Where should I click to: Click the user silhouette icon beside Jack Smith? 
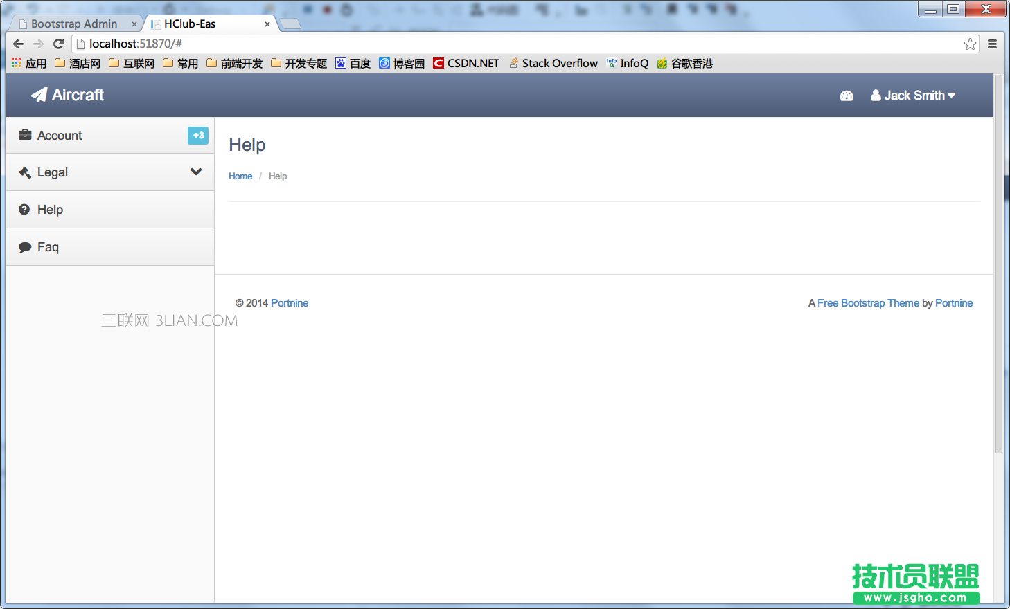click(876, 96)
